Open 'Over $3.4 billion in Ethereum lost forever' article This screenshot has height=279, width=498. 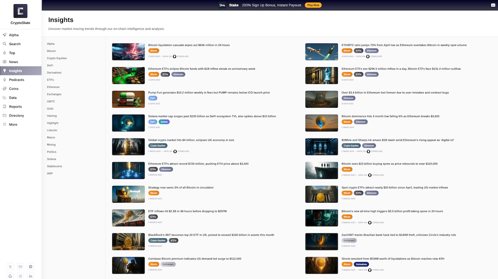click(x=395, y=92)
